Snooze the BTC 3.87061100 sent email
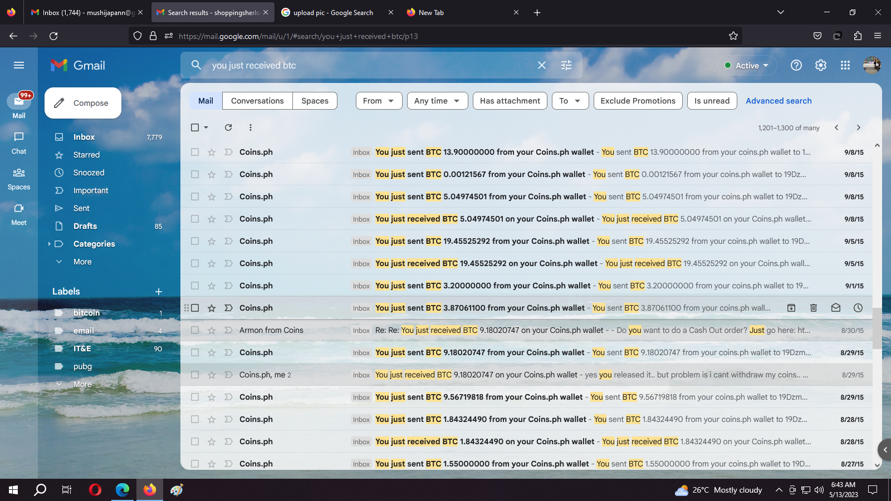891x501 pixels. 858,308
